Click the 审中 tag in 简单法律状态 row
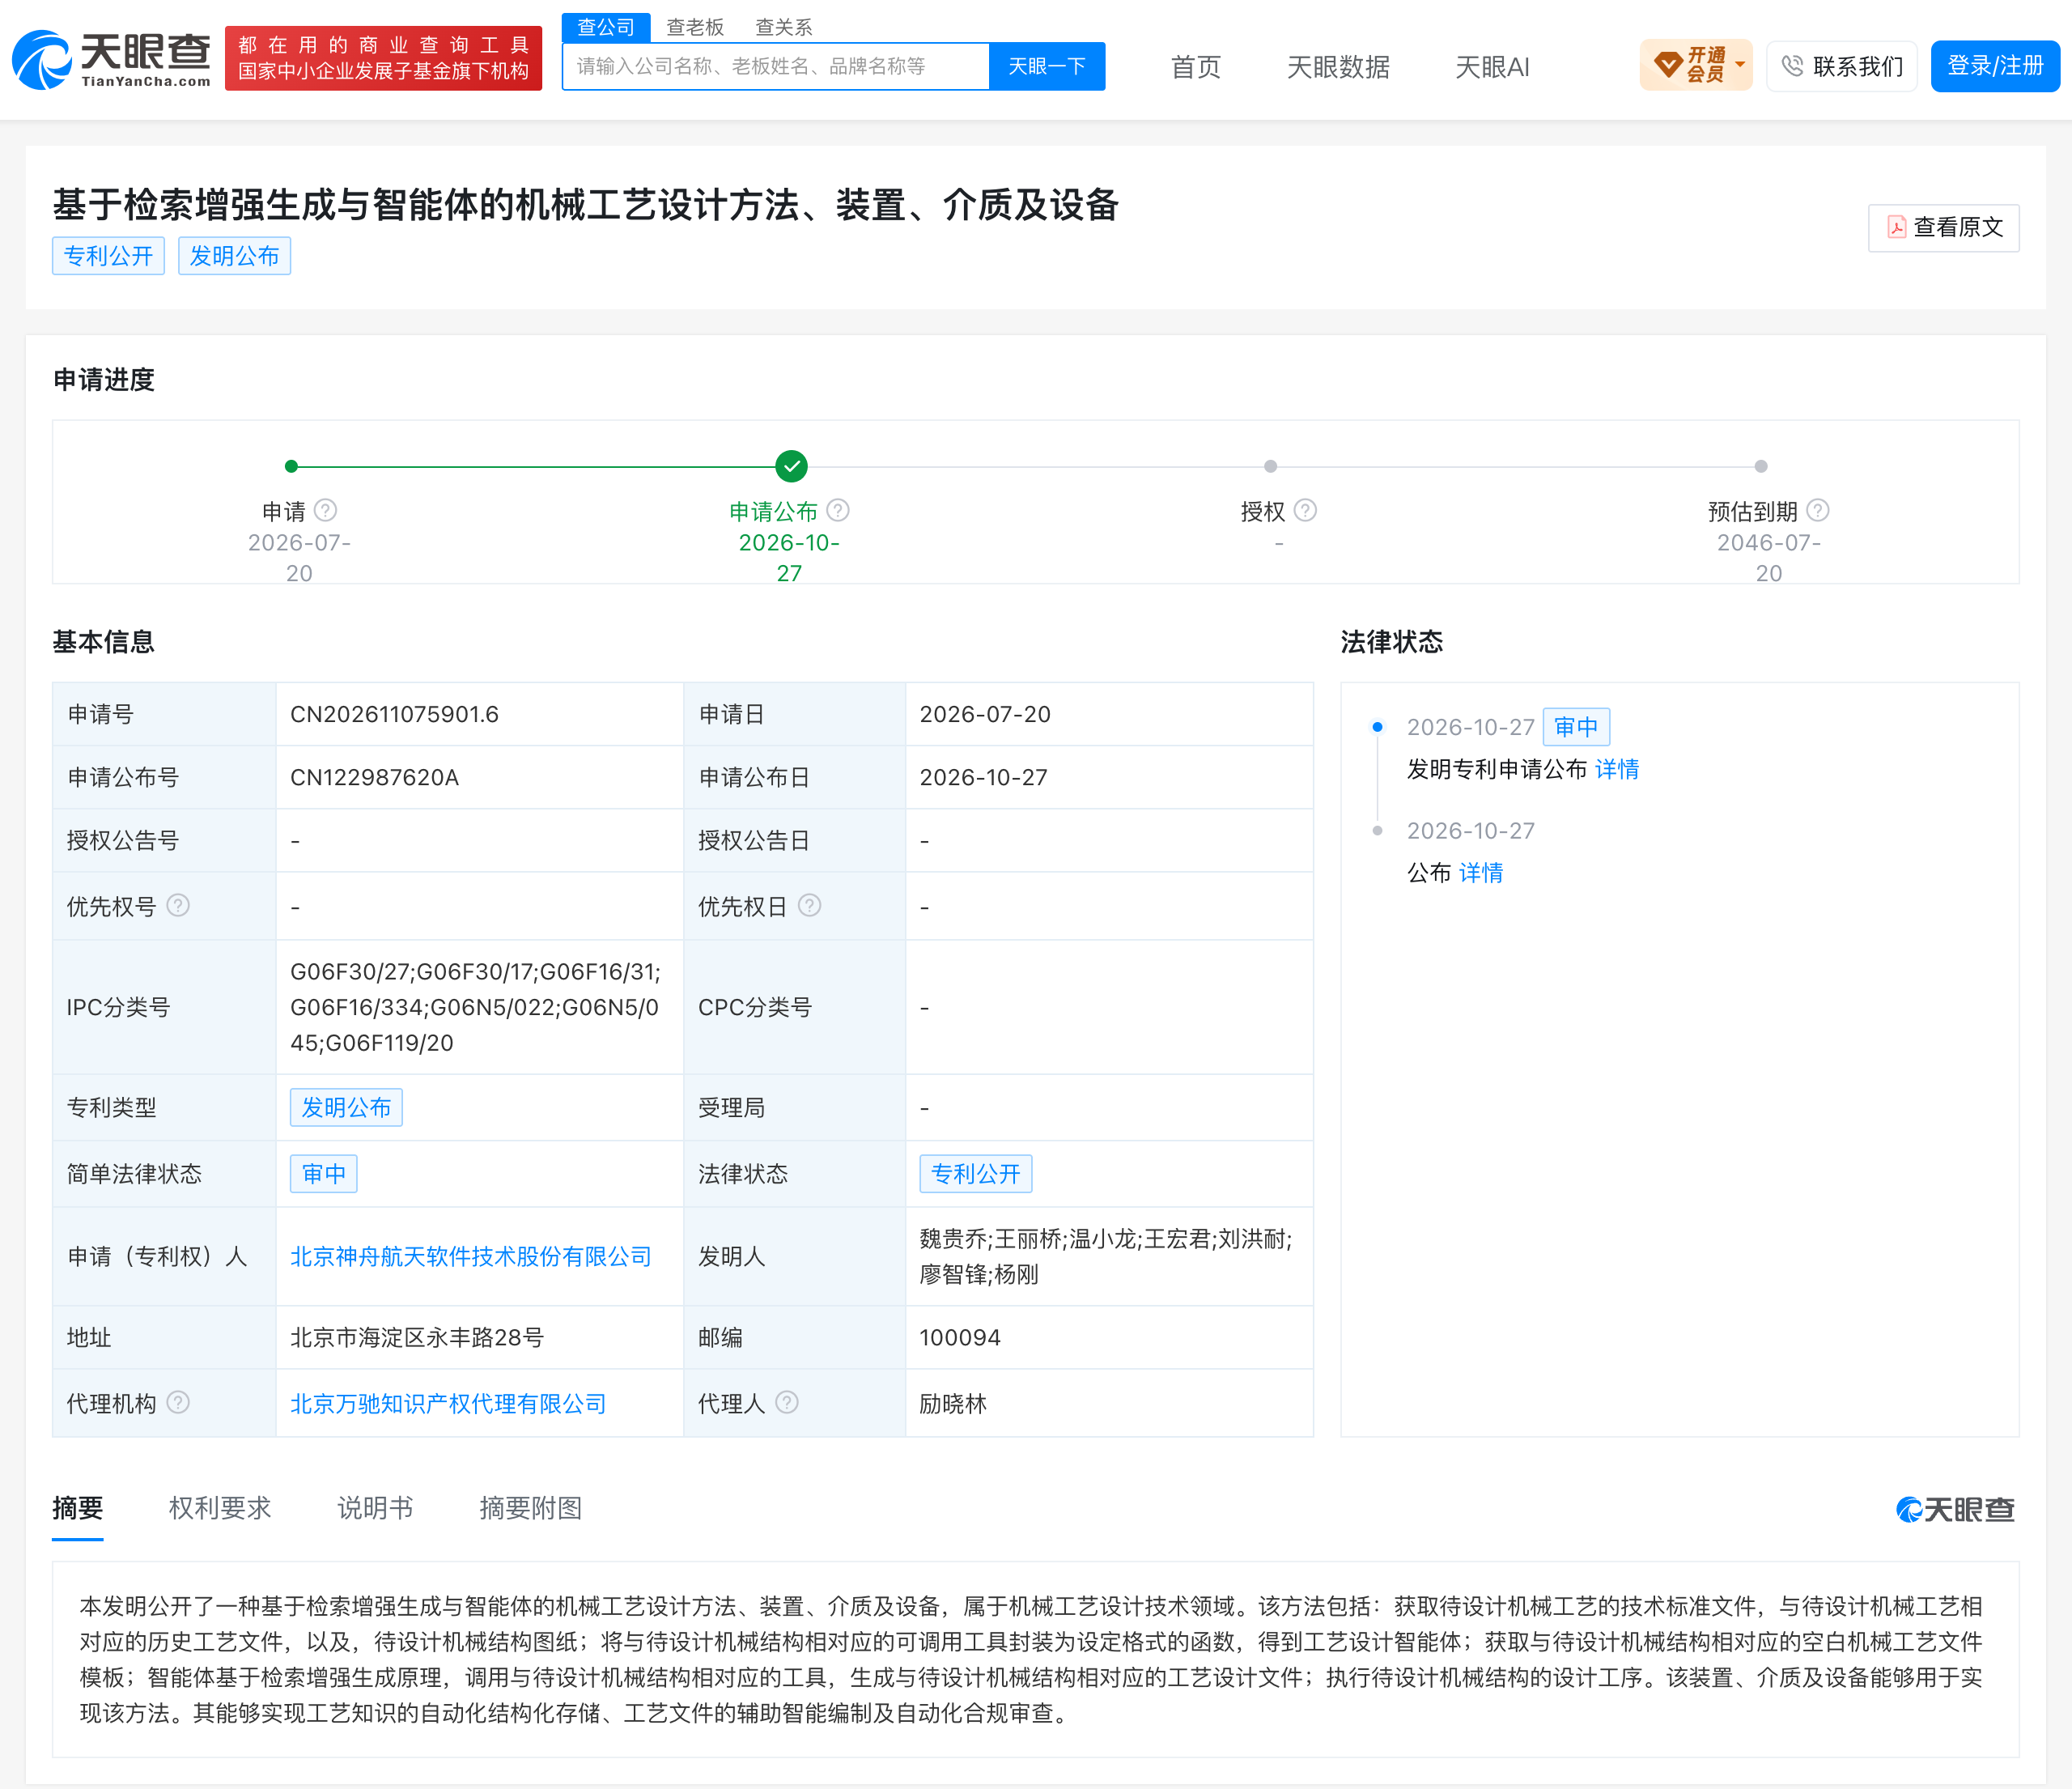The height and width of the screenshot is (1789, 2072). 324,1173
